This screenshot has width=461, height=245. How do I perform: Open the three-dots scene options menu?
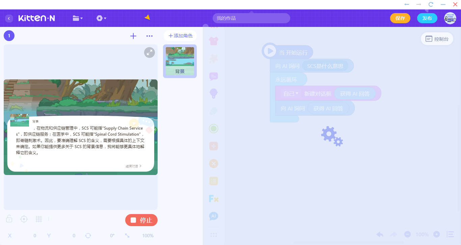[150, 36]
